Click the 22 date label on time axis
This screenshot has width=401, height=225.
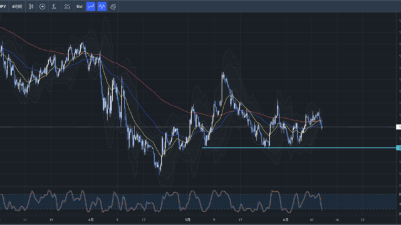point(362,219)
